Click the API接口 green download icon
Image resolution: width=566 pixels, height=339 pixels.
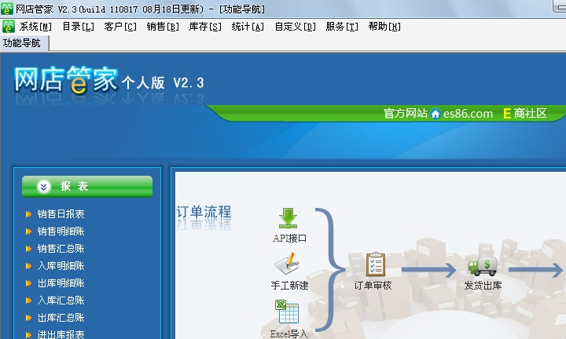point(288,218)
